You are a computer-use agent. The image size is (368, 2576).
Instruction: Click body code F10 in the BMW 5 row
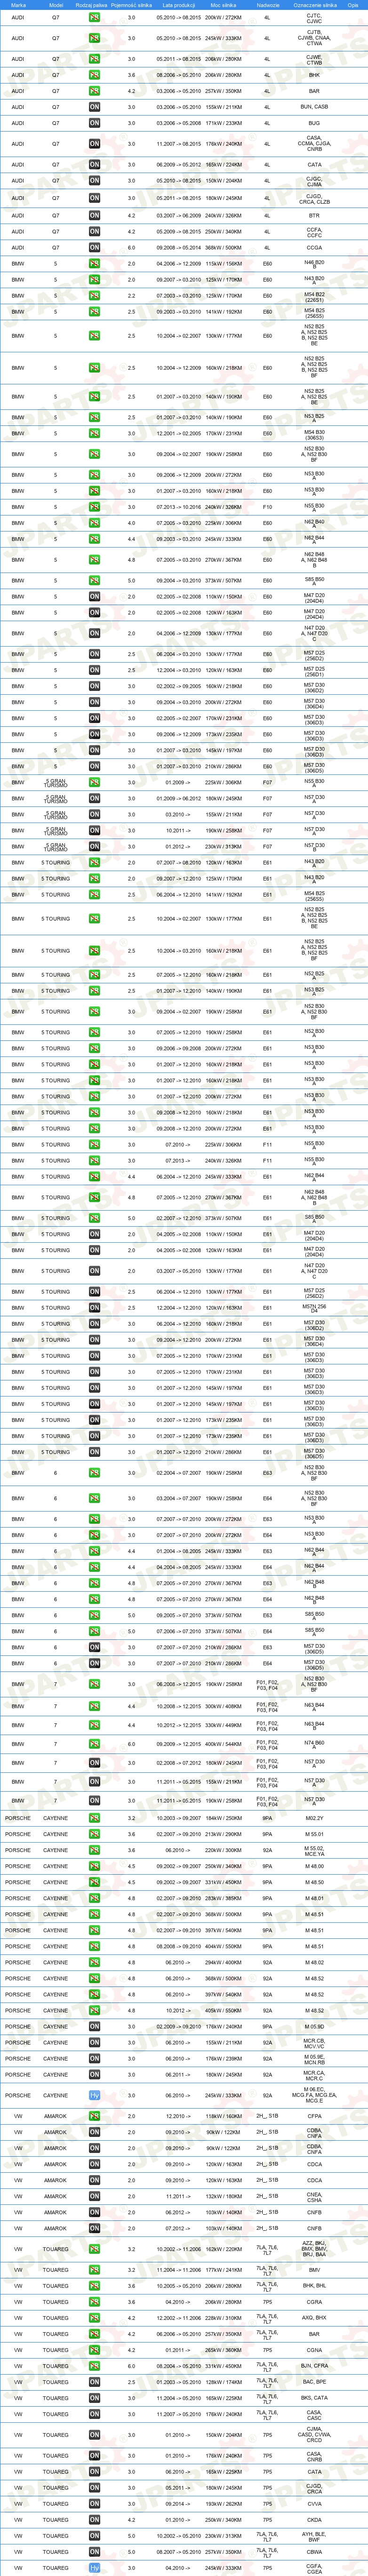coord(267,507)
